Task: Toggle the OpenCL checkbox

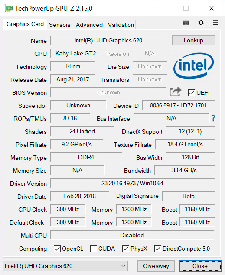Action: tap(57, 249)
